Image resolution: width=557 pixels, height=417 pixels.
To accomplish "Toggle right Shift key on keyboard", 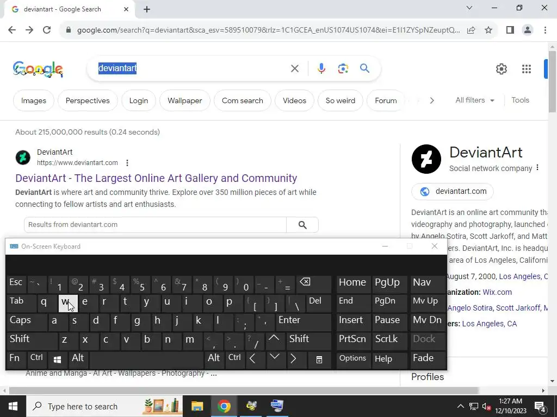I will (309, 341).
